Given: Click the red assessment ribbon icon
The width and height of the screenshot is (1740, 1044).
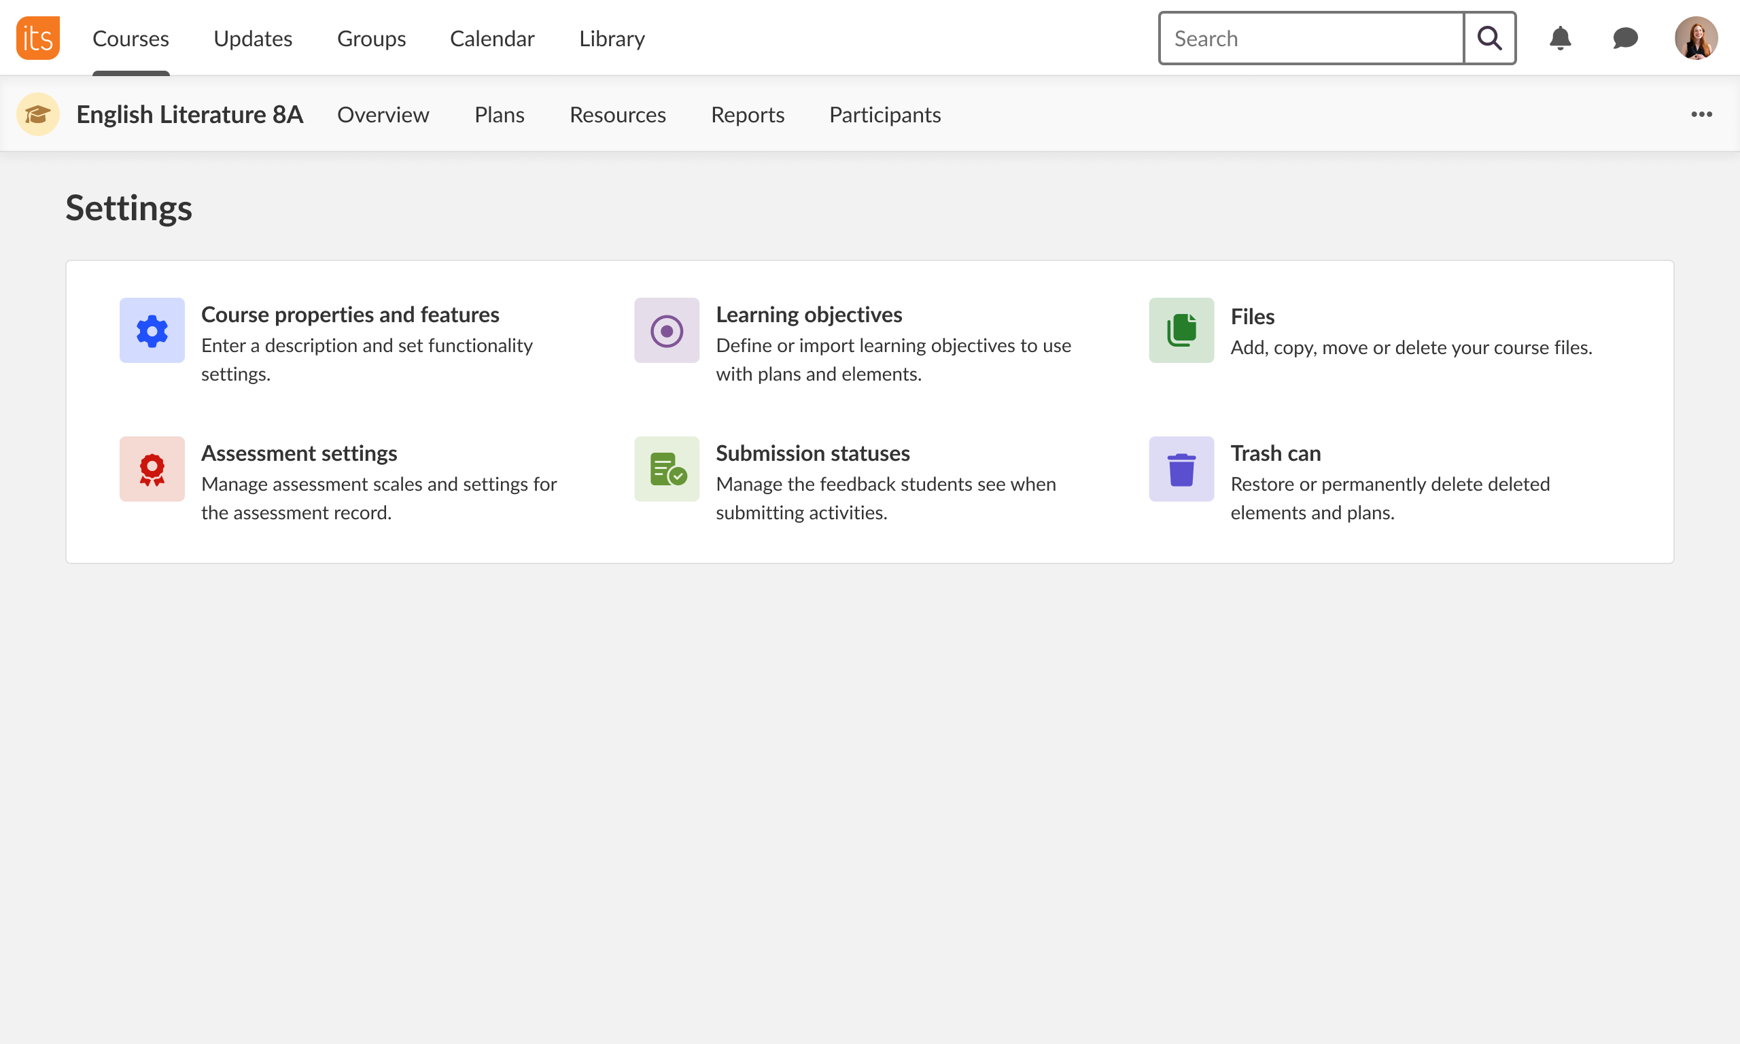Looking at the screenshot, I should click(152, 469).
